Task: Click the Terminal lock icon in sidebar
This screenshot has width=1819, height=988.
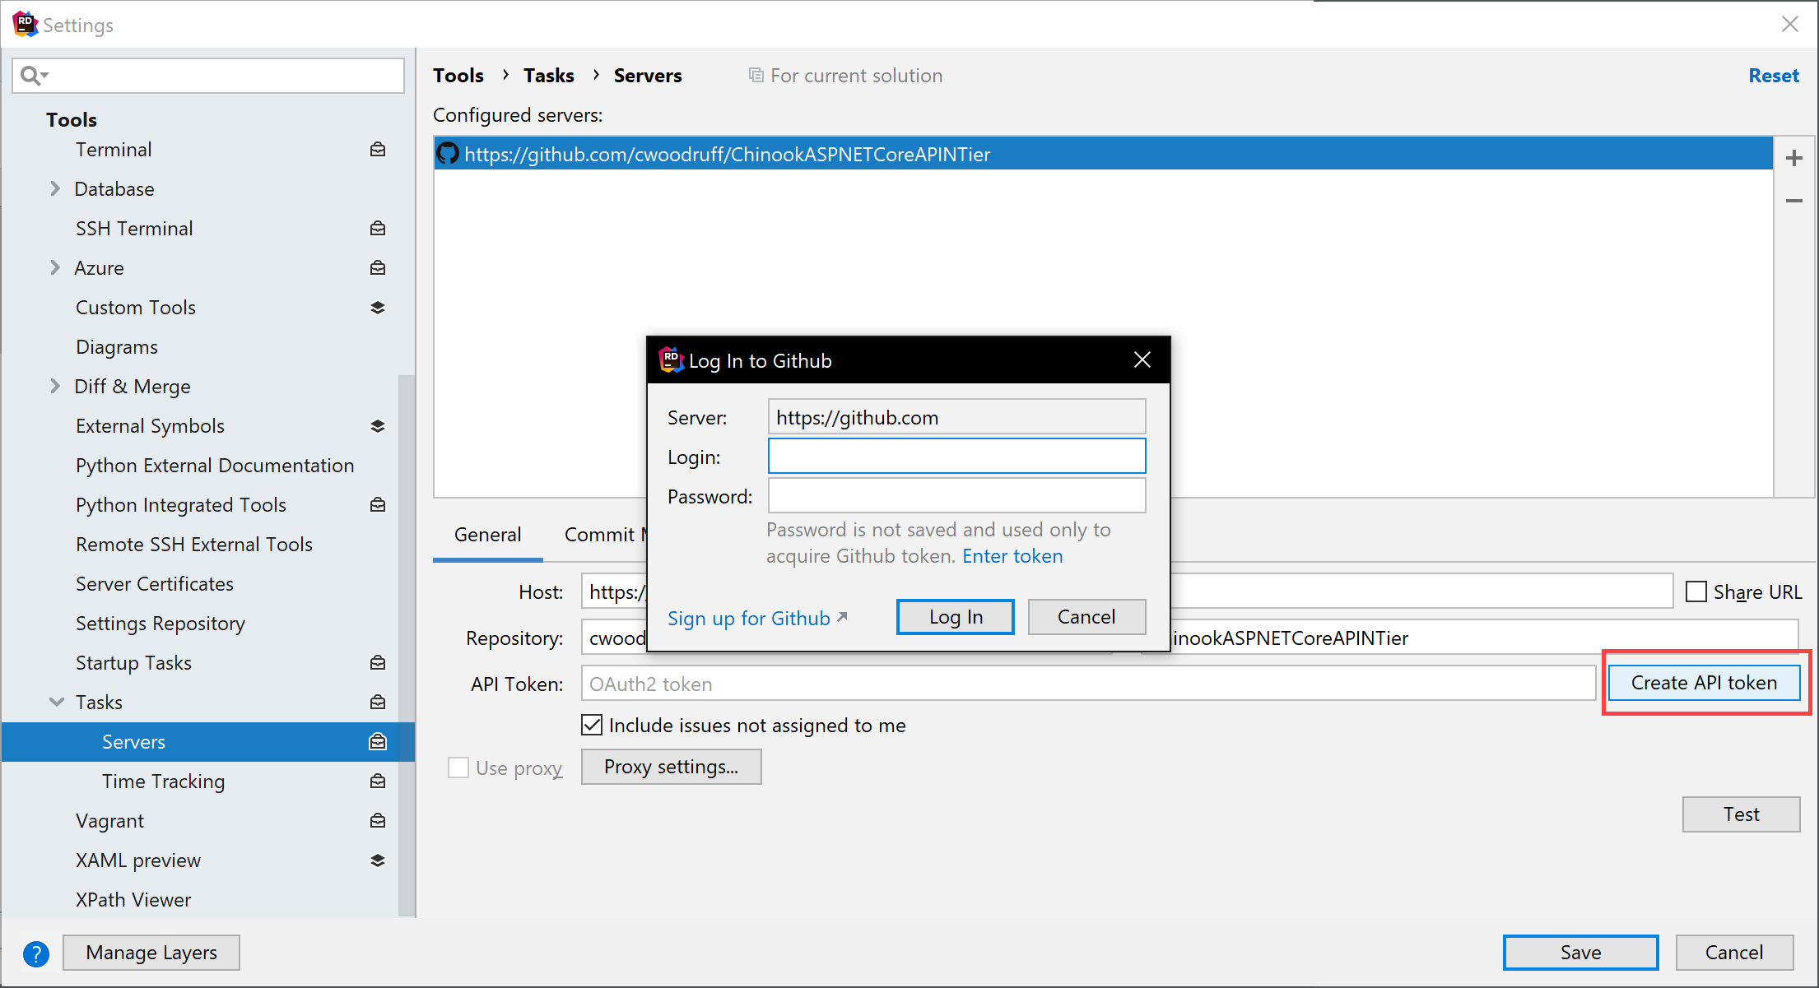Action: (379, 148)
